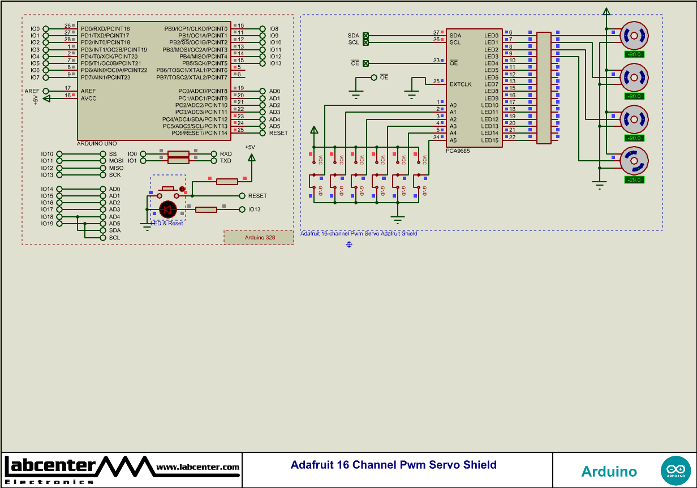697x488 pixels.
Task: Click the Arduino 328 label box
Action: point(259,237)
